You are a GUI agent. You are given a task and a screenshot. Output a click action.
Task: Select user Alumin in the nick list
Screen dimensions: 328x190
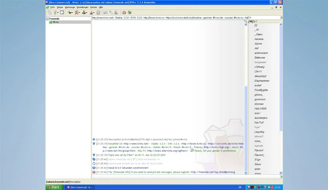(x=258, y=44)
